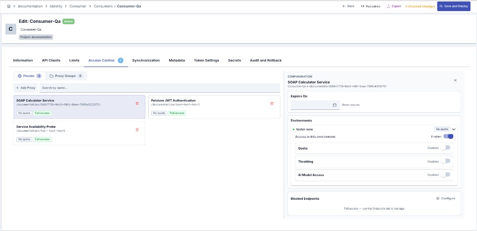477x231 pixels.
Task: Click the Access Control count badge
Action: [x=121, y=61]
